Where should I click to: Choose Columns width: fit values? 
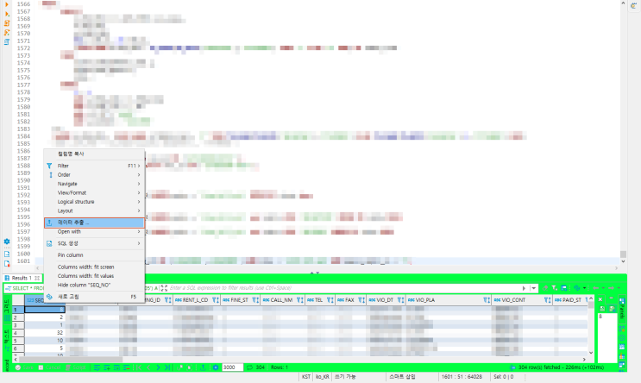click(x=94, y=276)
